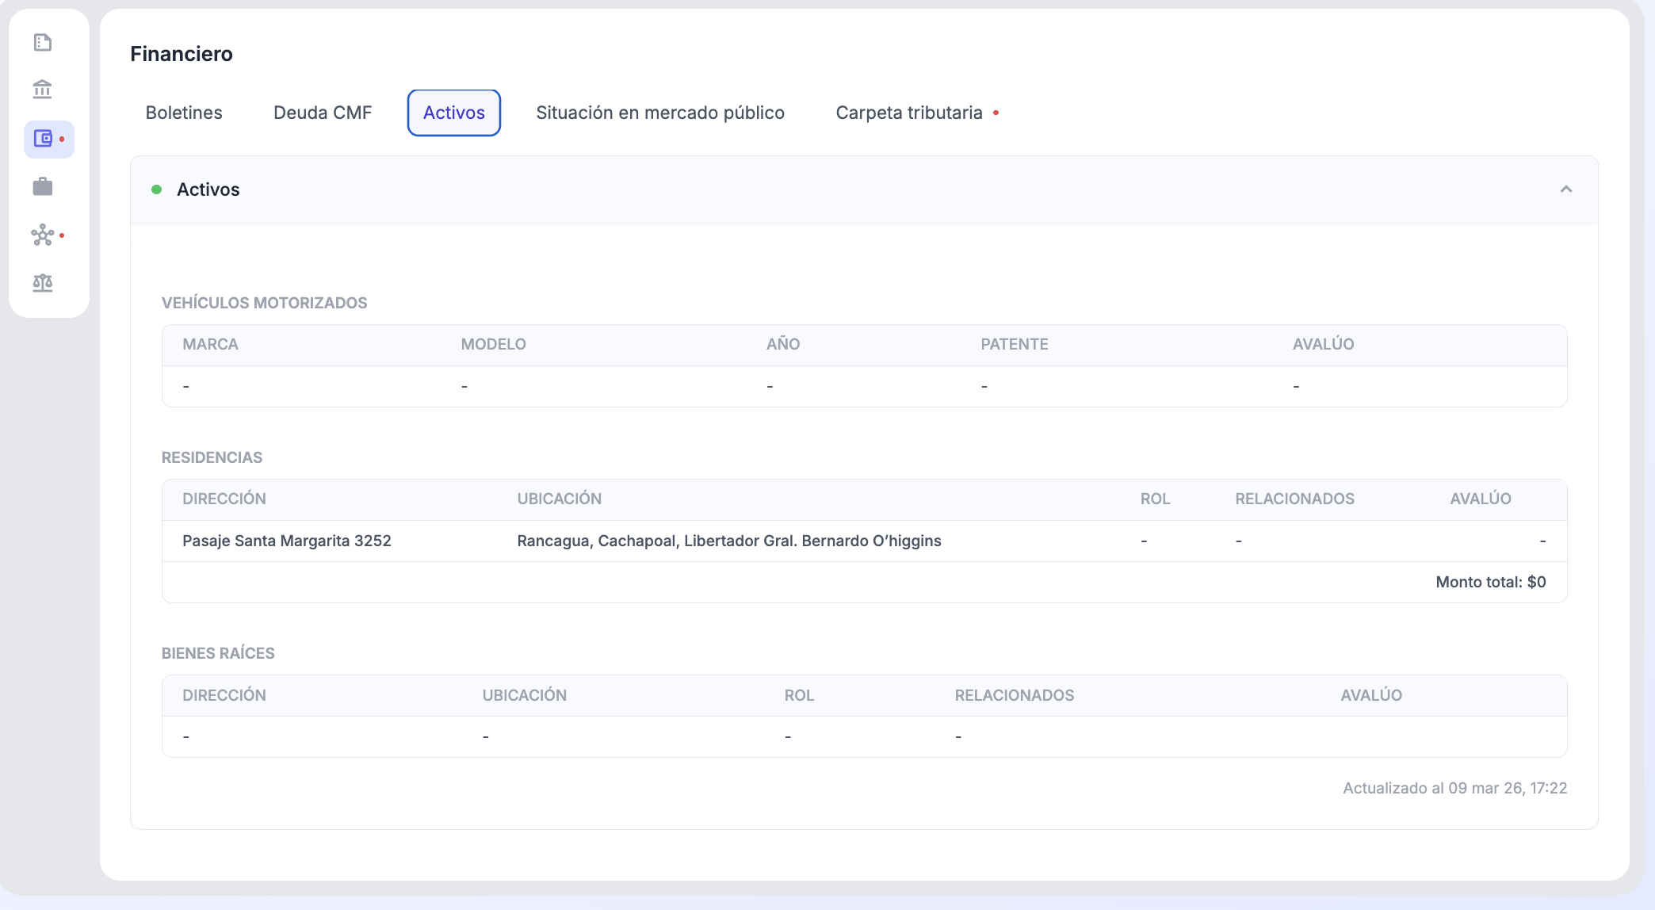Click the green status dot beside Activos

coord(157,189)
